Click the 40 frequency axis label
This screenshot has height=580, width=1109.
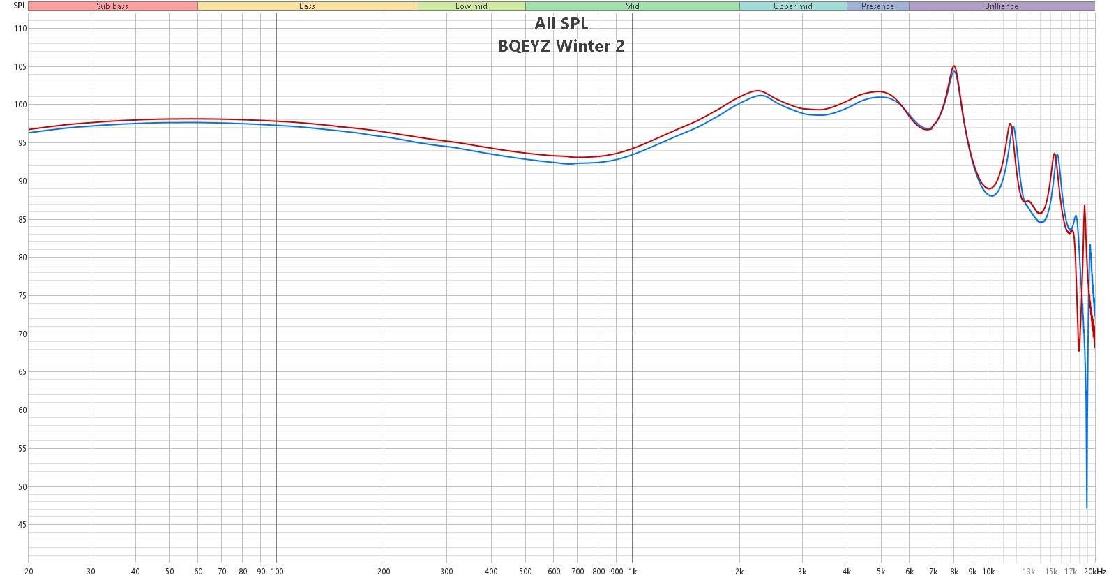[135, 572]
